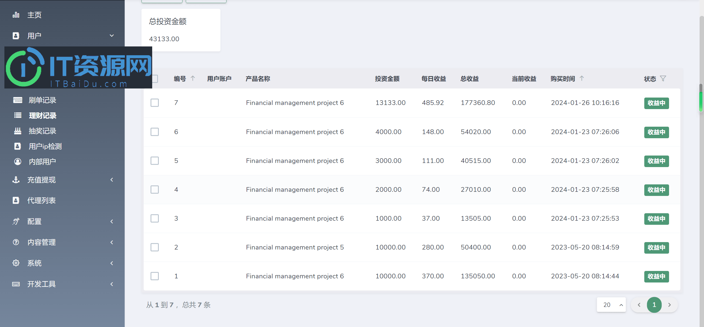
Task: Select page size 20 dropdown control
Action: pyautogui.click(x=612, y=304)
